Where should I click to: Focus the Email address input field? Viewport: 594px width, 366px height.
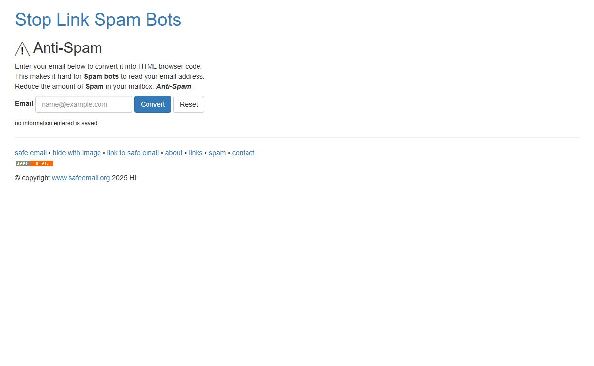(x=84, y=104)
